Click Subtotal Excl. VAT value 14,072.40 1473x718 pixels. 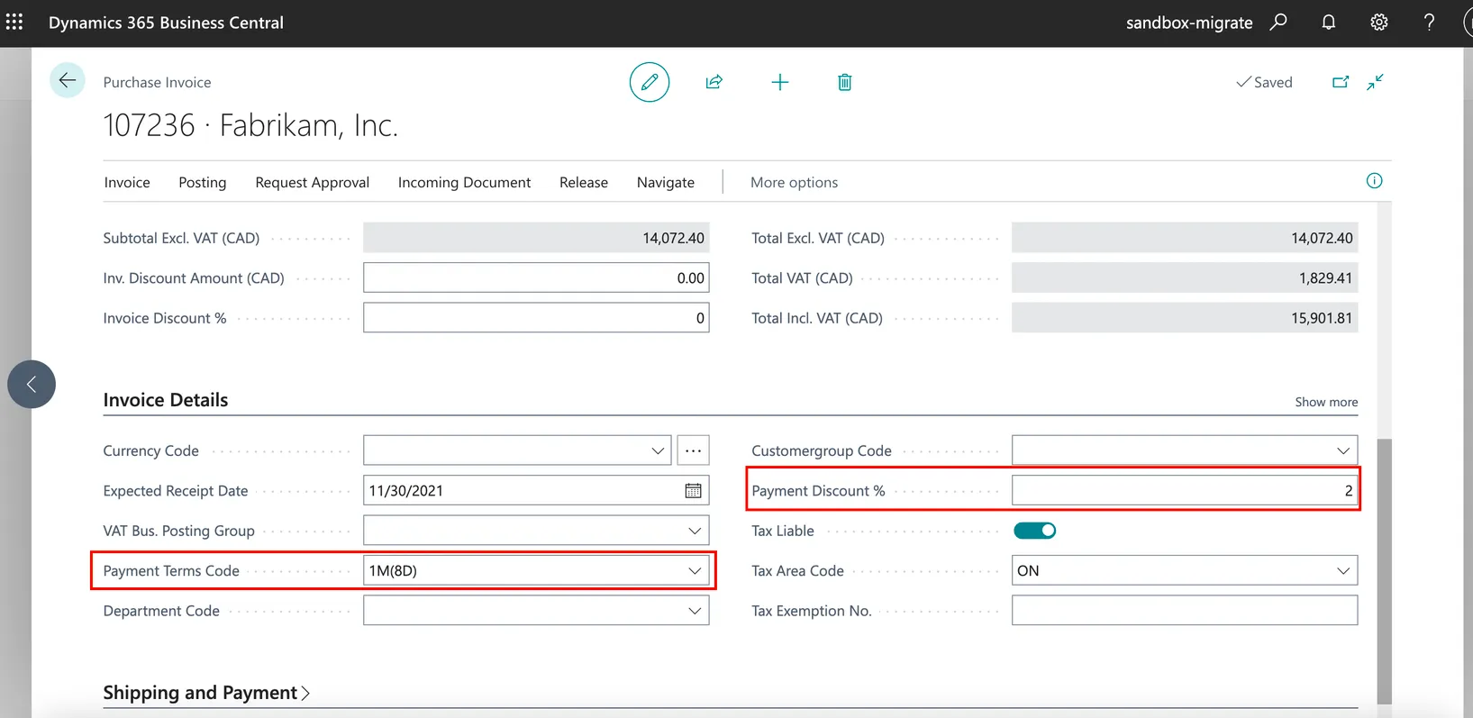[x=536, y=238]
